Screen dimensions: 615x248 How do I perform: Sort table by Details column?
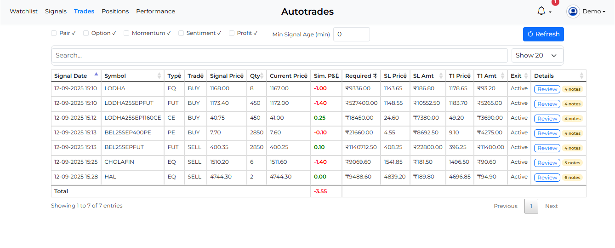click(x=558, y=76)
